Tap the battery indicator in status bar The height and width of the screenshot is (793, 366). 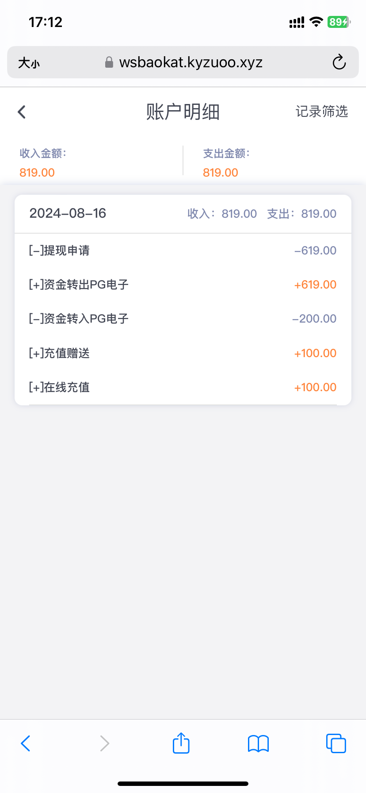339,22
